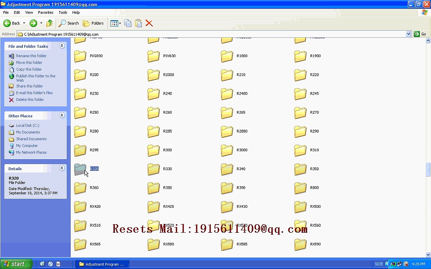This screenshot has height=269, width=431.
Task: Click the address bar path field
Action: 212,34
